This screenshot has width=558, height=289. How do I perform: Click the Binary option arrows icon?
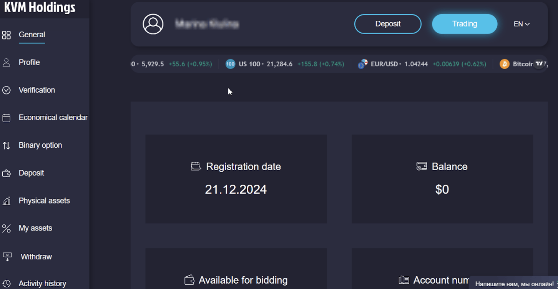click(7, 146)
